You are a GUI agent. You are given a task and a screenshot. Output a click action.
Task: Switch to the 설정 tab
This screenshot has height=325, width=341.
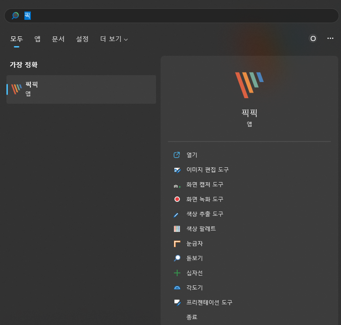pyautogui.click(x=82, y=39)
